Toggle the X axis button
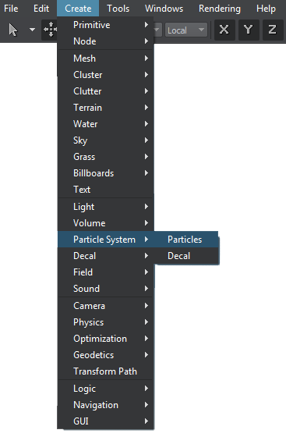 pos(224,30)
